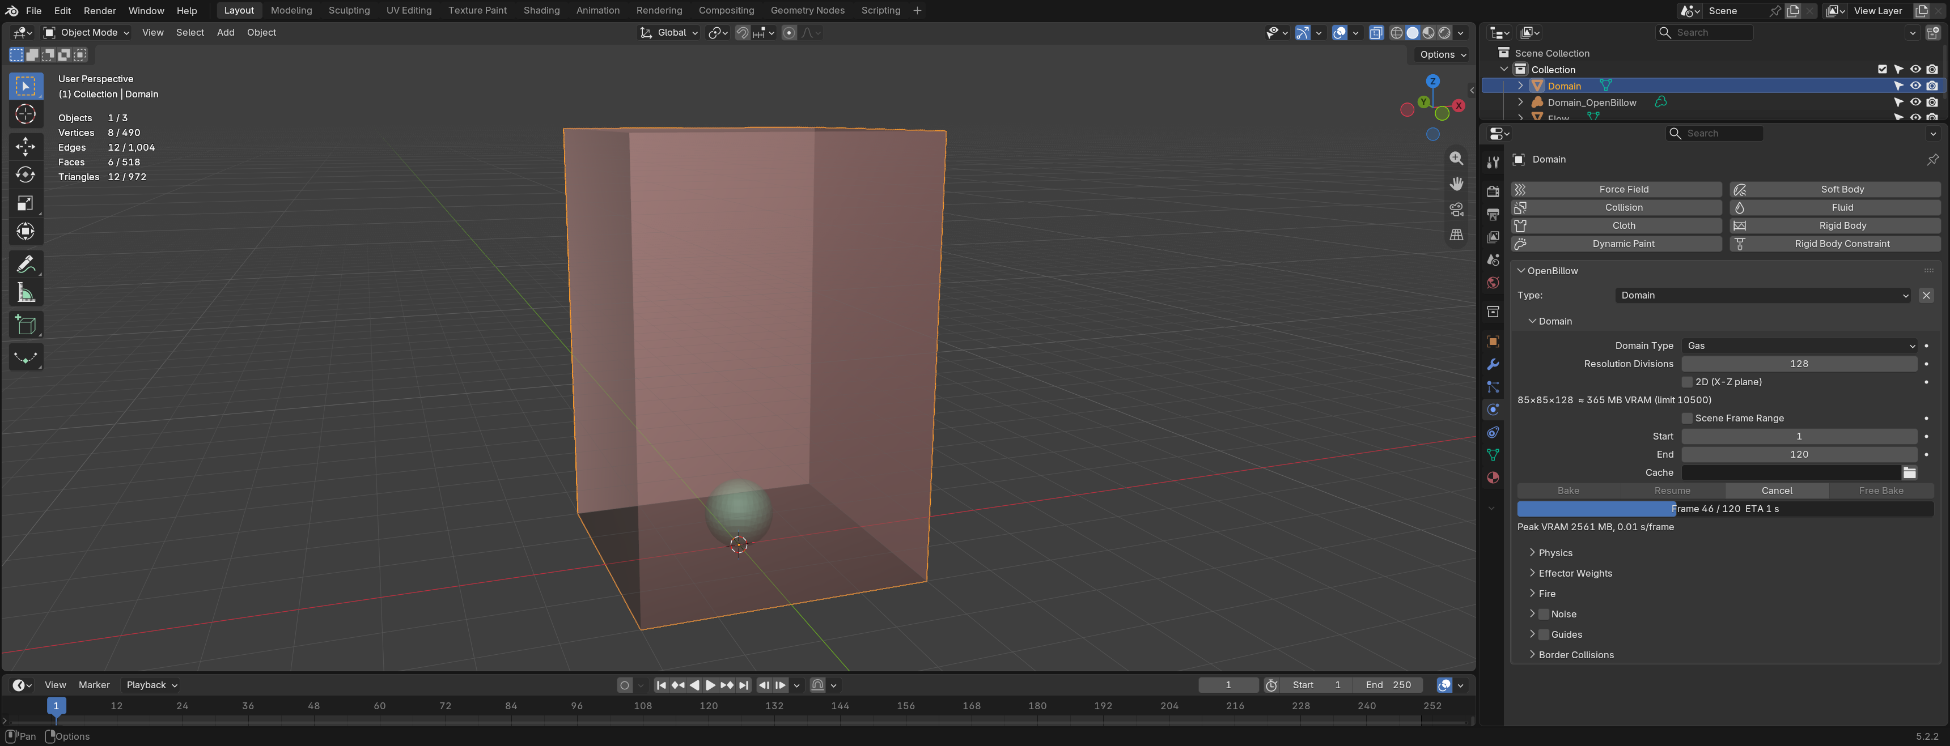Select the Move tool
Screen dimensions: 1950x746
(26, 147)
